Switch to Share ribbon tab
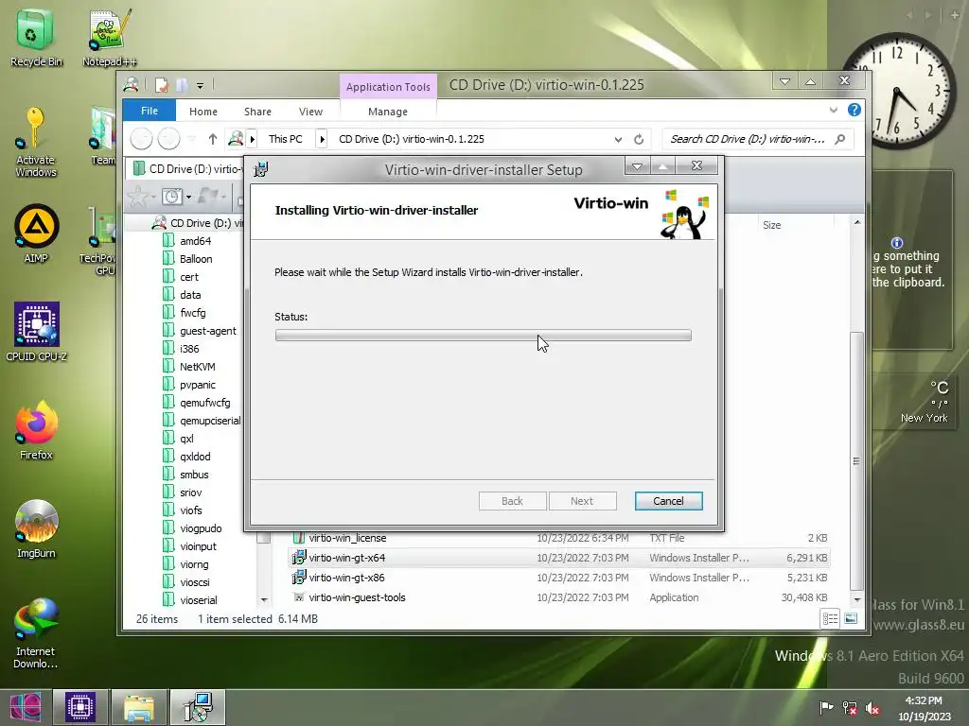The width and height of the screenshot is (969, 726). click(x=257, y=112)
